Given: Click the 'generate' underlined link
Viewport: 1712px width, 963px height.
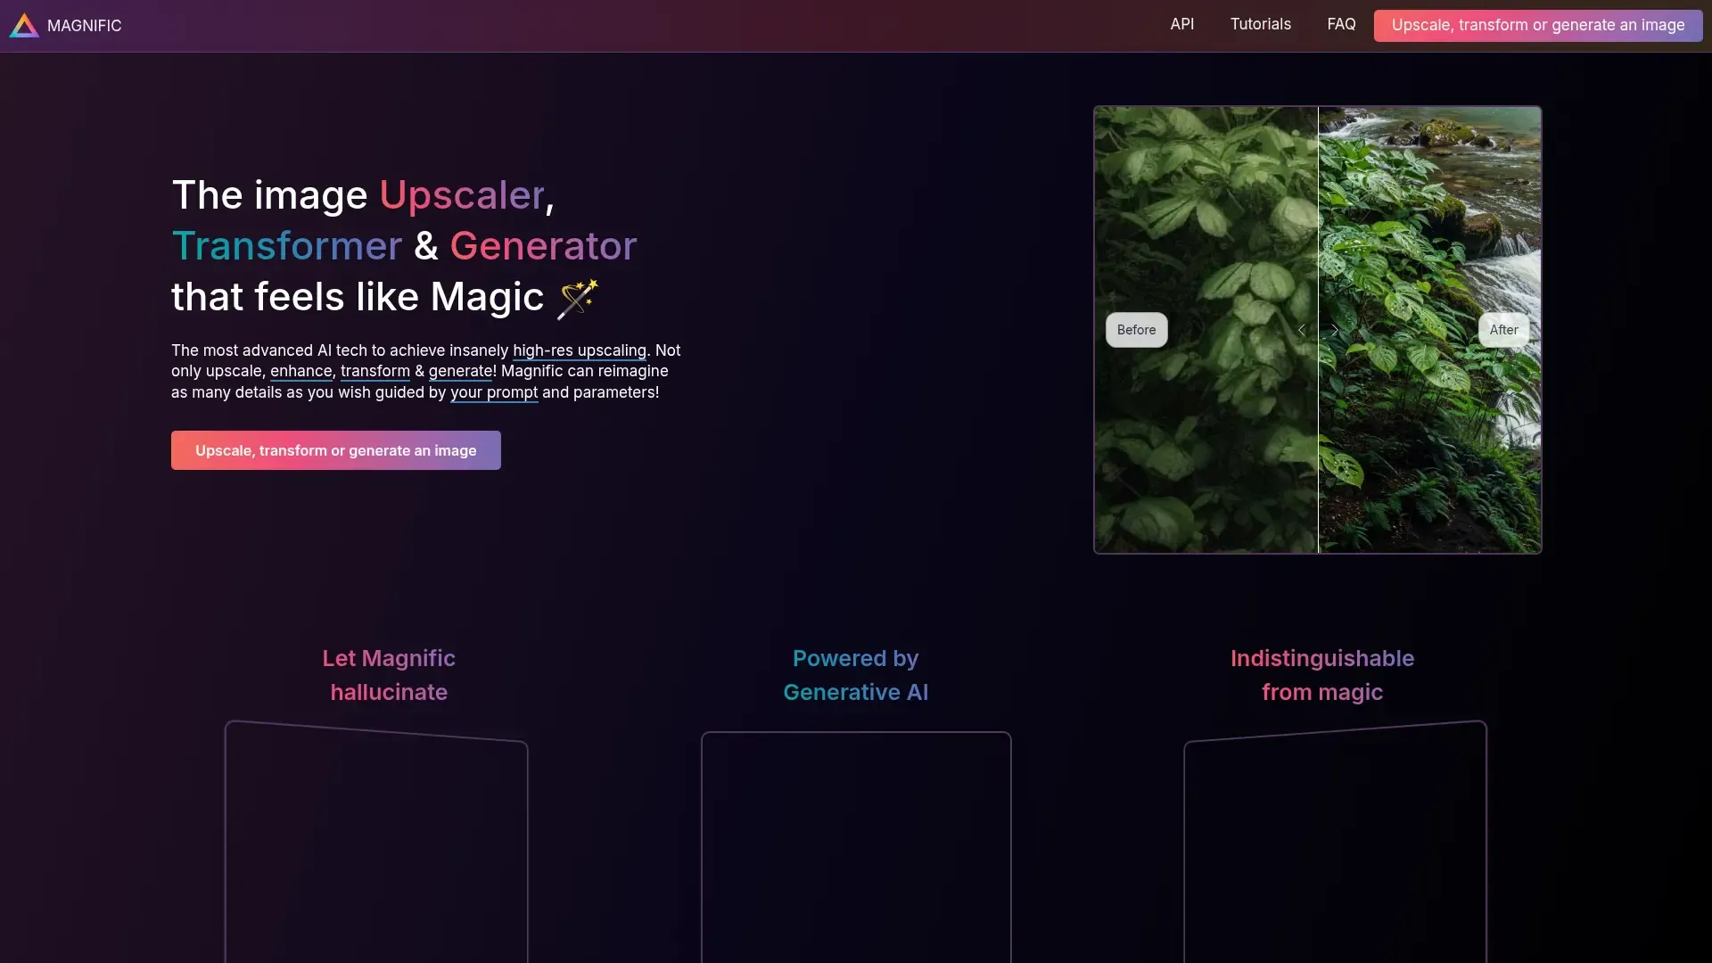Looking at the screenshot, I should click(460, 371).
